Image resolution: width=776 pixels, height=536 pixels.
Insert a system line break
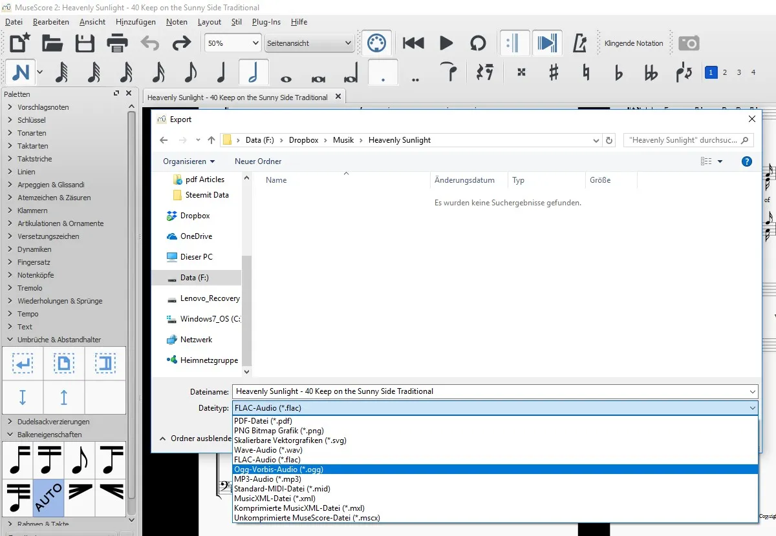click(23, 363)
